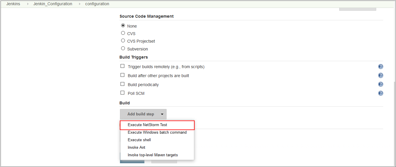396x167 pixels.
Task: Select Execute Windows batch command
Action: (x=157, y=132)
